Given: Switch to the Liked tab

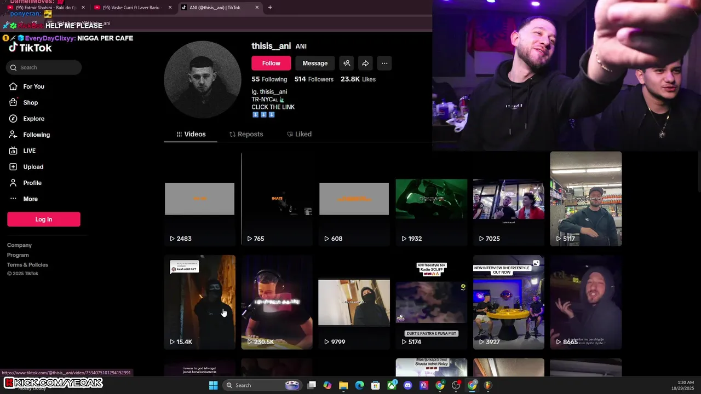Looking at the screenshot, I should [299, 134].
